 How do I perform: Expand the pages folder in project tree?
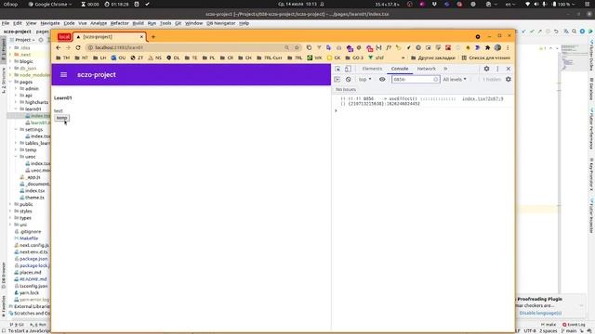coord(10,82)
